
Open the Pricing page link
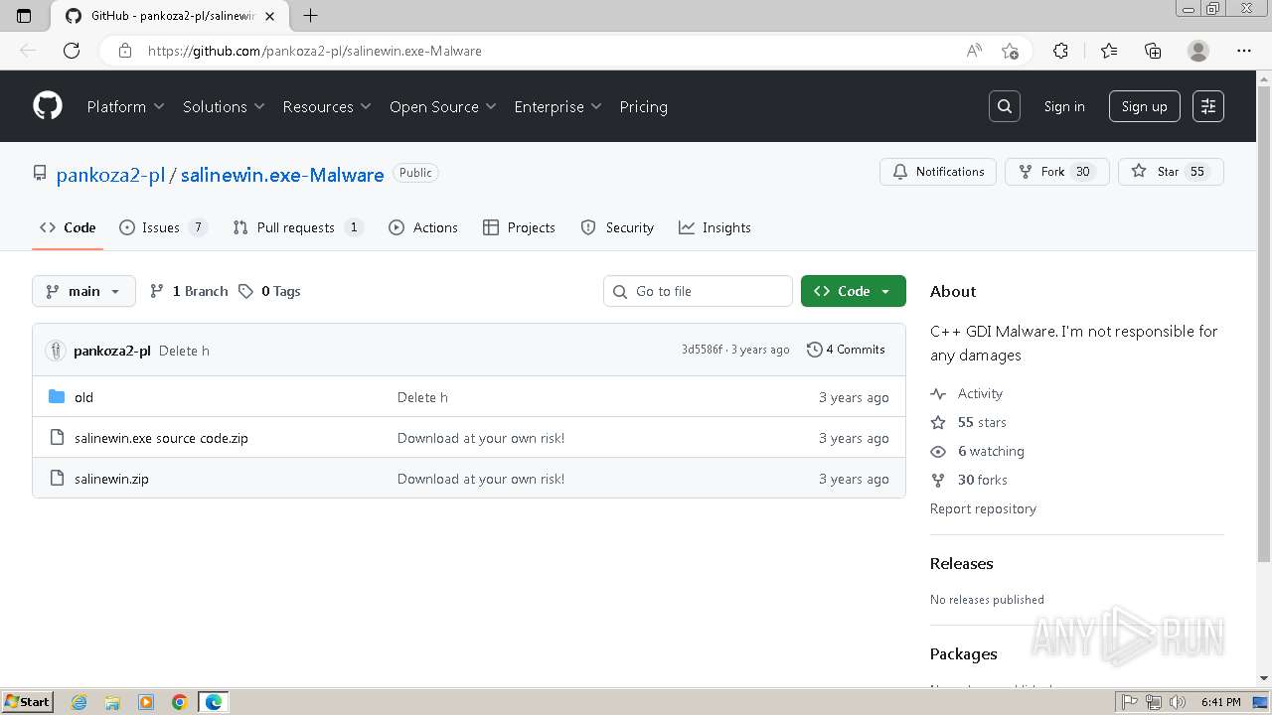(643, 106)
